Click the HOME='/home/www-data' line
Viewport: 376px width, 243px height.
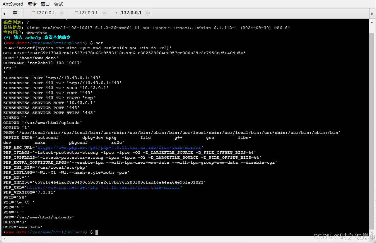point(31,58)
